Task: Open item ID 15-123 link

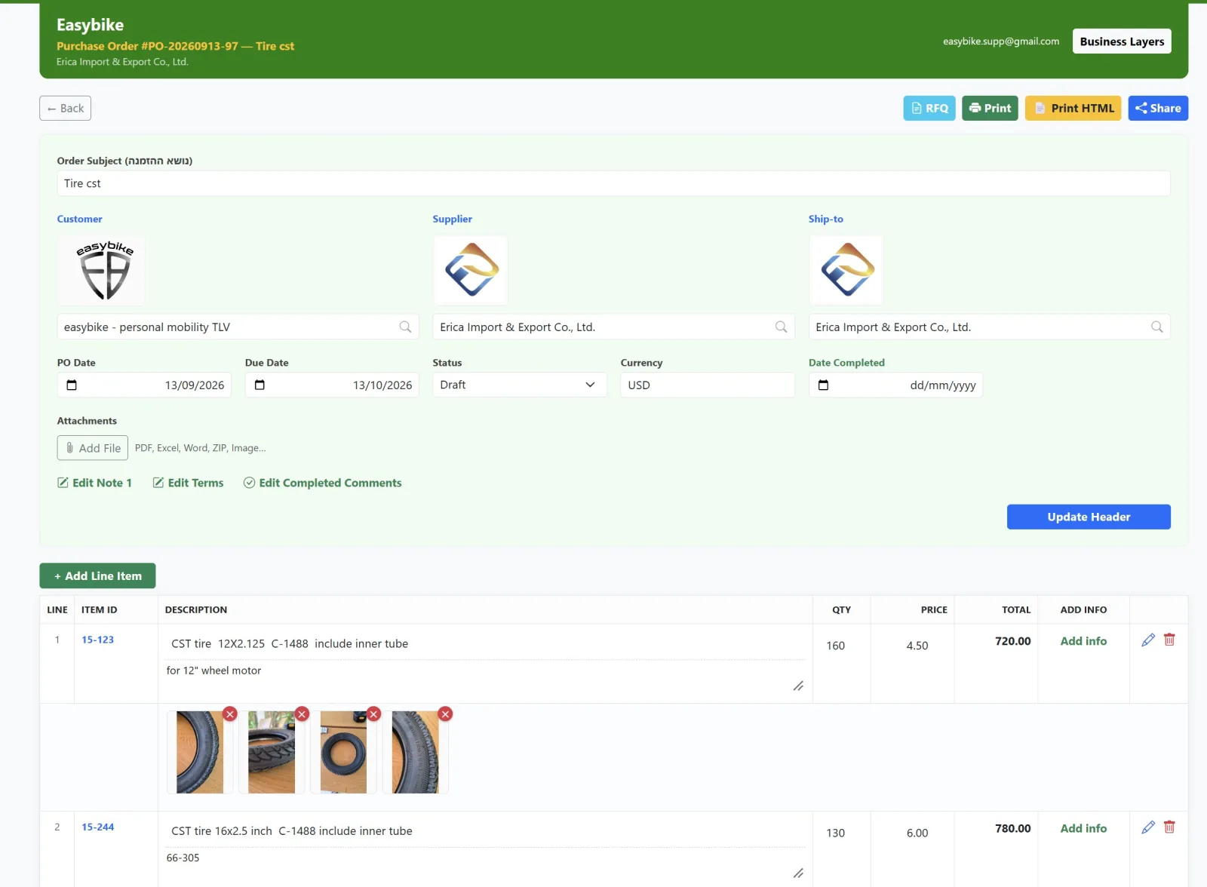Action: (98, 640)
